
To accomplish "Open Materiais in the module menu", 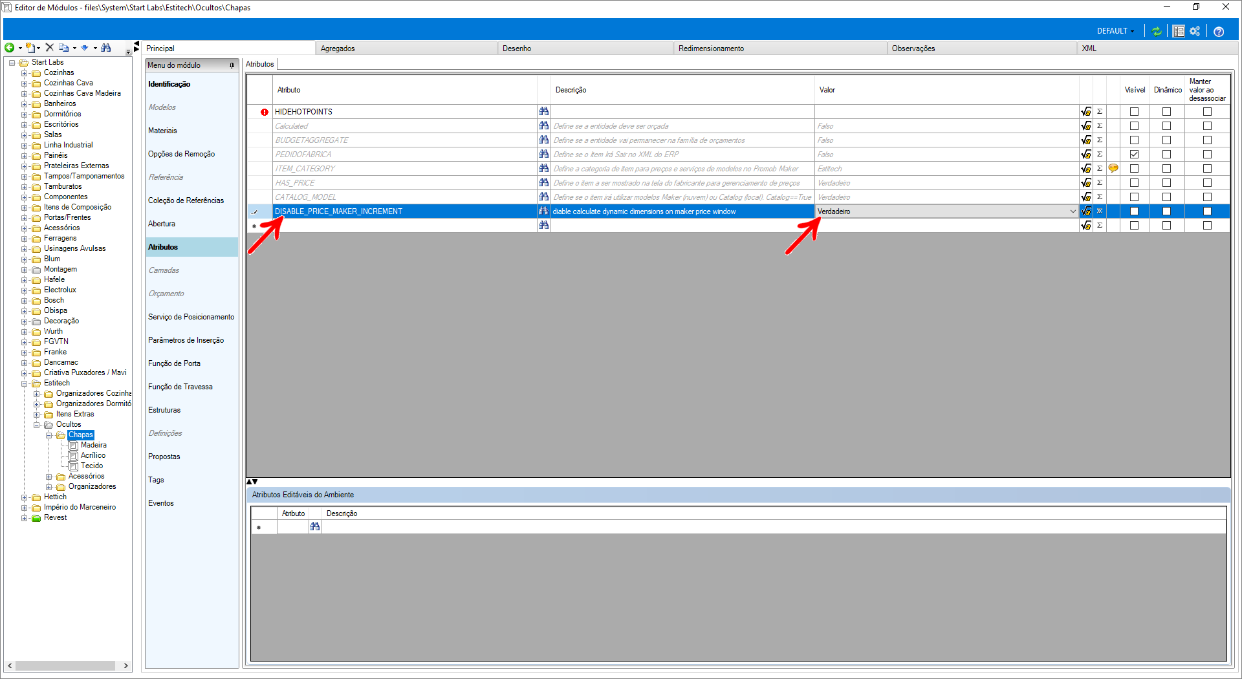I will pos(162,131).
